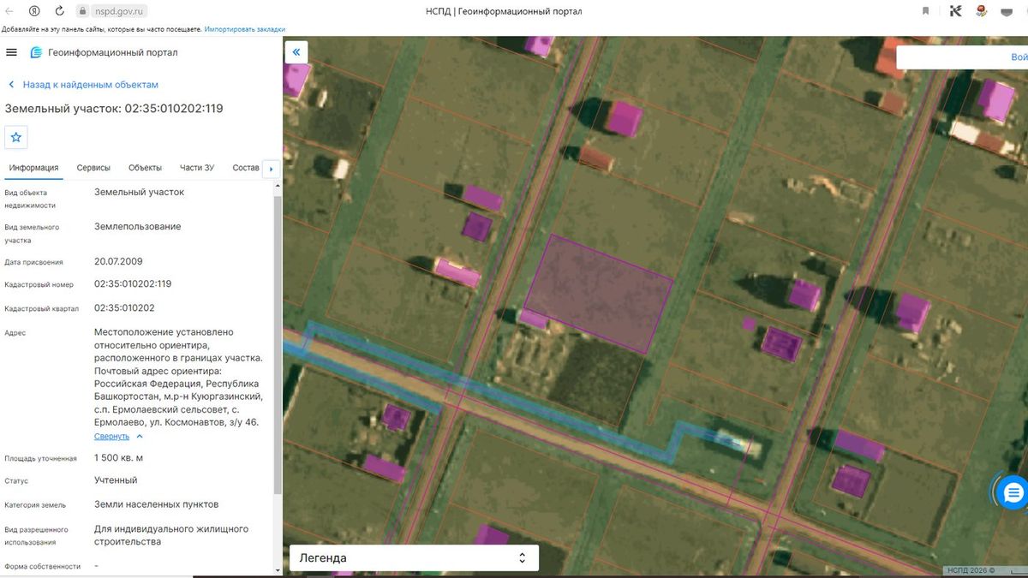
Task: Expand the Легенда panel
Action: click(414, 557)
